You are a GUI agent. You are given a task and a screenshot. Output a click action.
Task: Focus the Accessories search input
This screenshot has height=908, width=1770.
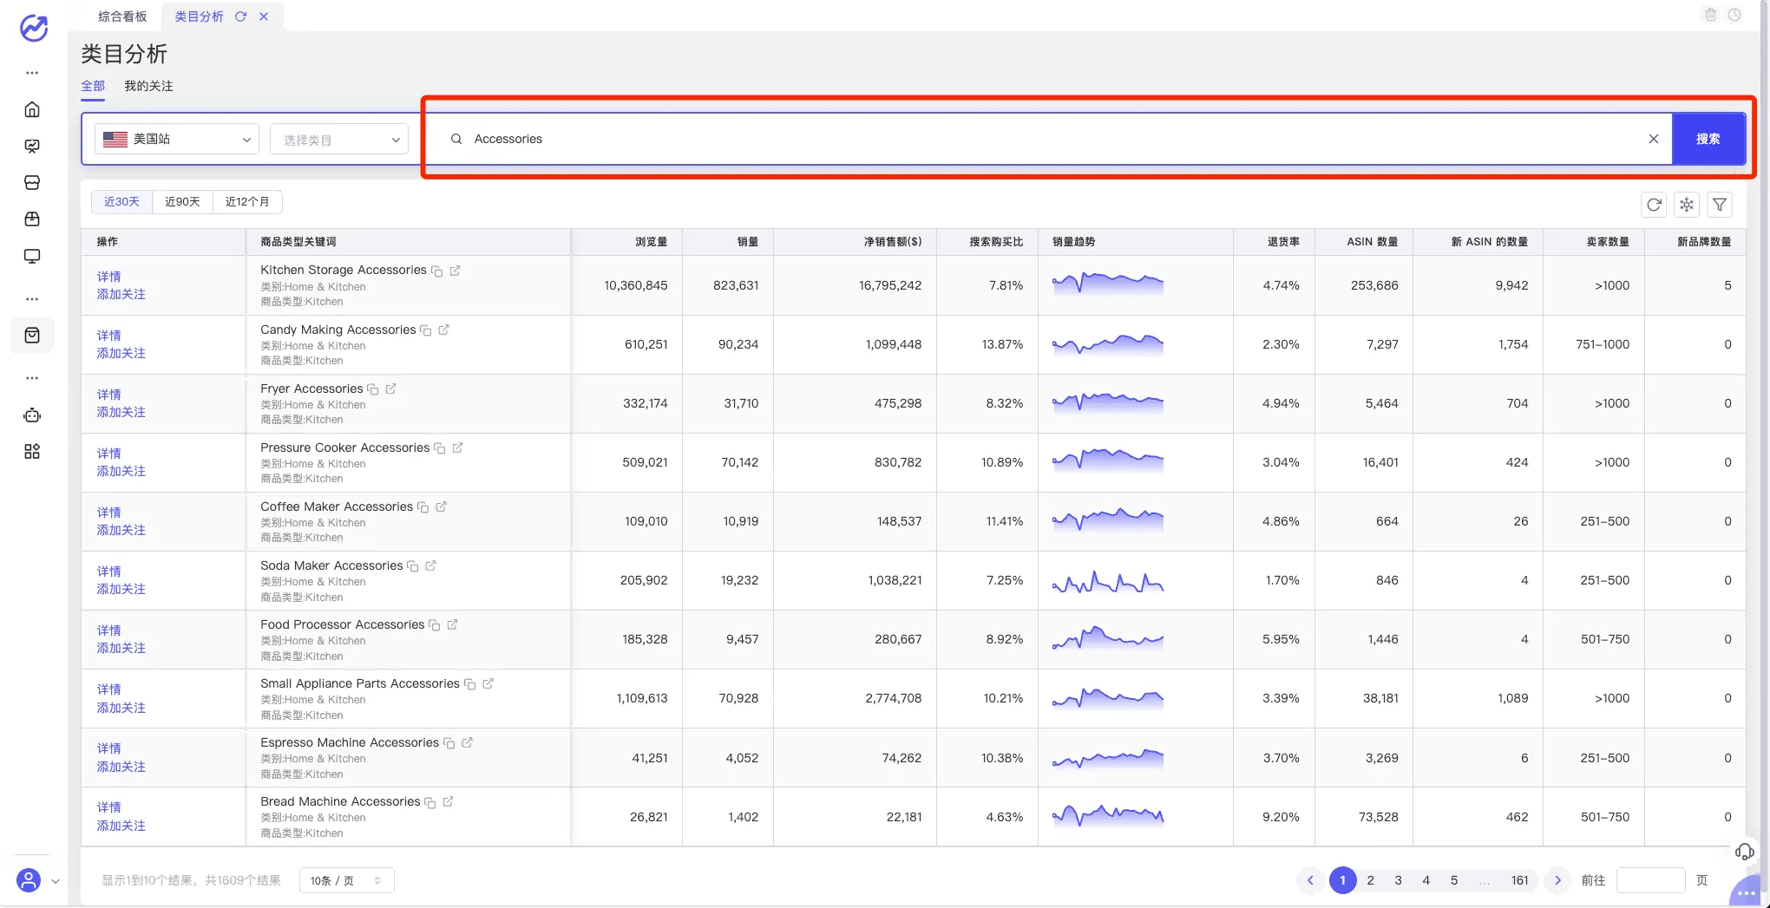tap(1050, 139)
